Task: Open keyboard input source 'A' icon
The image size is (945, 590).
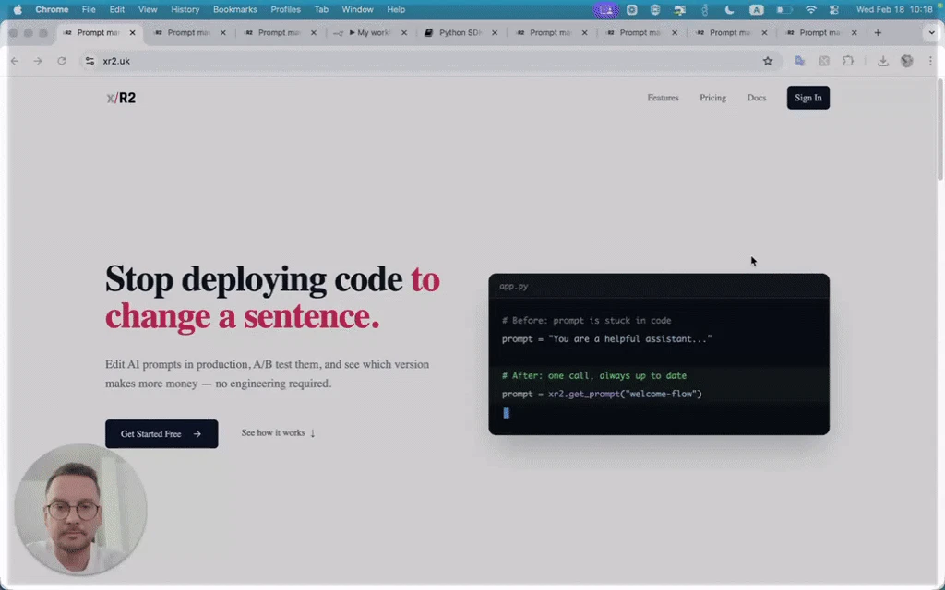Action: point(756,9)
